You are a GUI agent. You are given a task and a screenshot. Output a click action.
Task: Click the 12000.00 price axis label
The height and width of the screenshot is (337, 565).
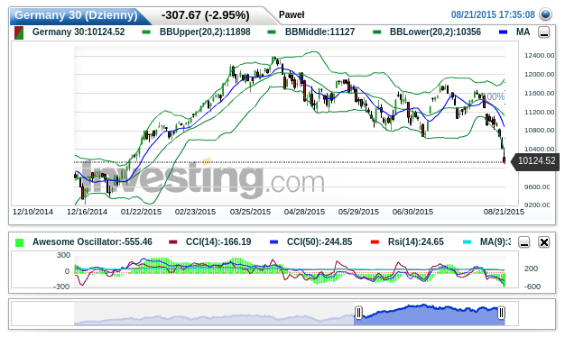pos(539,75)
